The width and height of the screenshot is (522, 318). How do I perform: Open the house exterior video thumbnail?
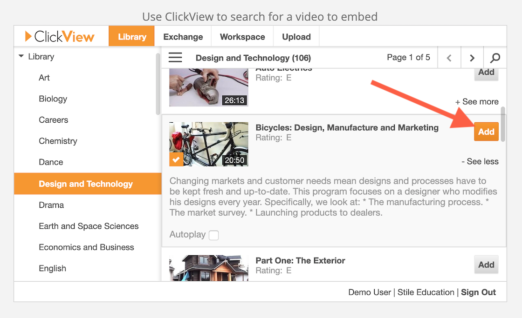coord(209,268)
